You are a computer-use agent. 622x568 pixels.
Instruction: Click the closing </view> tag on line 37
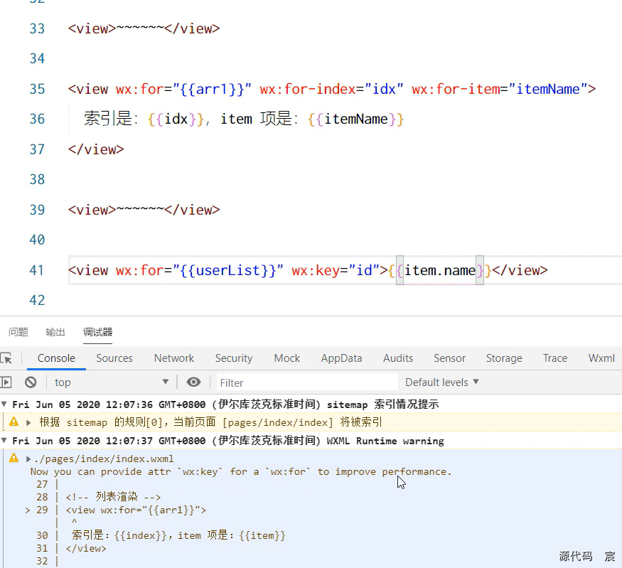point(95,149)
